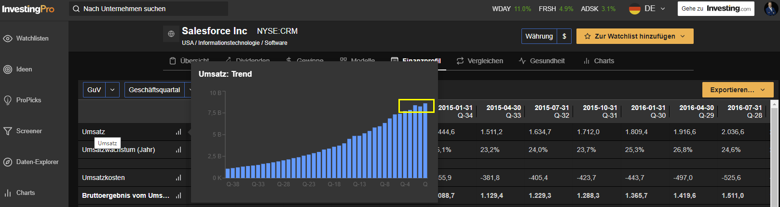The width and height of the screenshot is (780, 207).
Task: Click the table vertical scrollbar up arrow
Action: coord(775,103)
